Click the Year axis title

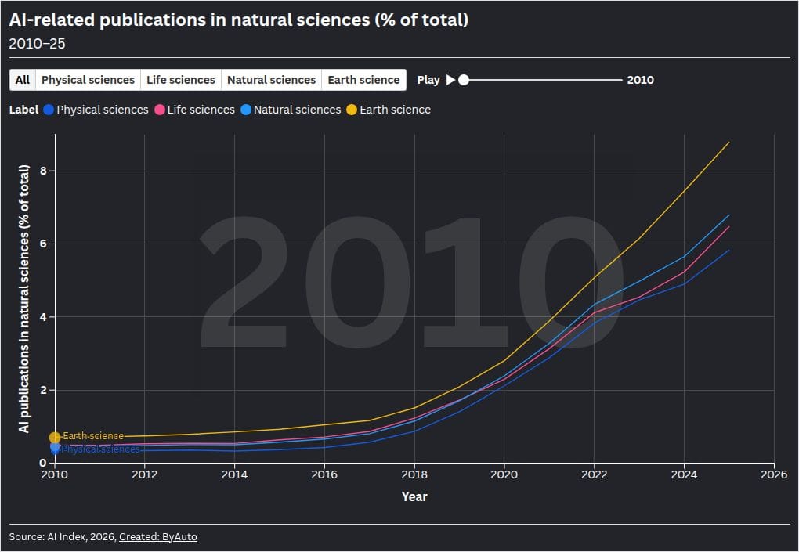coord(414,496)
